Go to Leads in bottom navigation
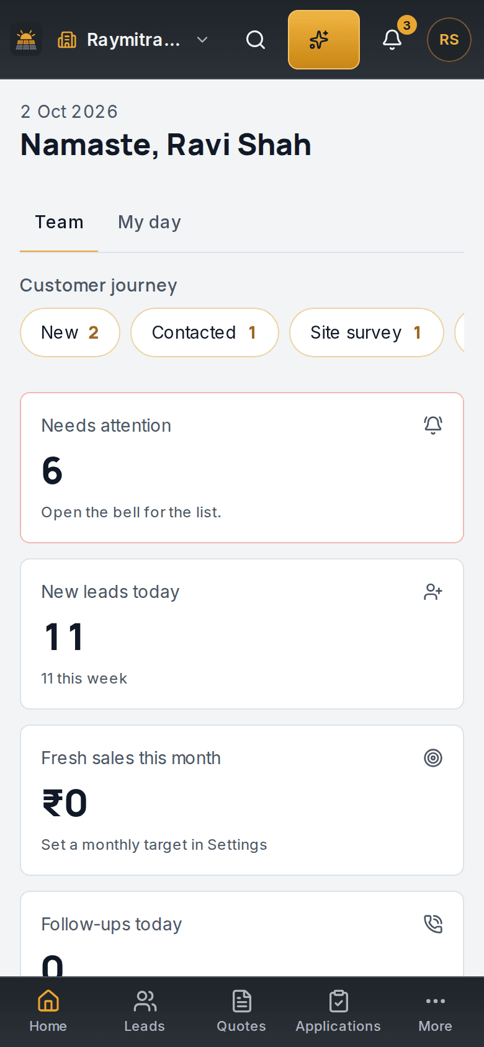Screen dimensions: 484x1047 pos(145,1012)
